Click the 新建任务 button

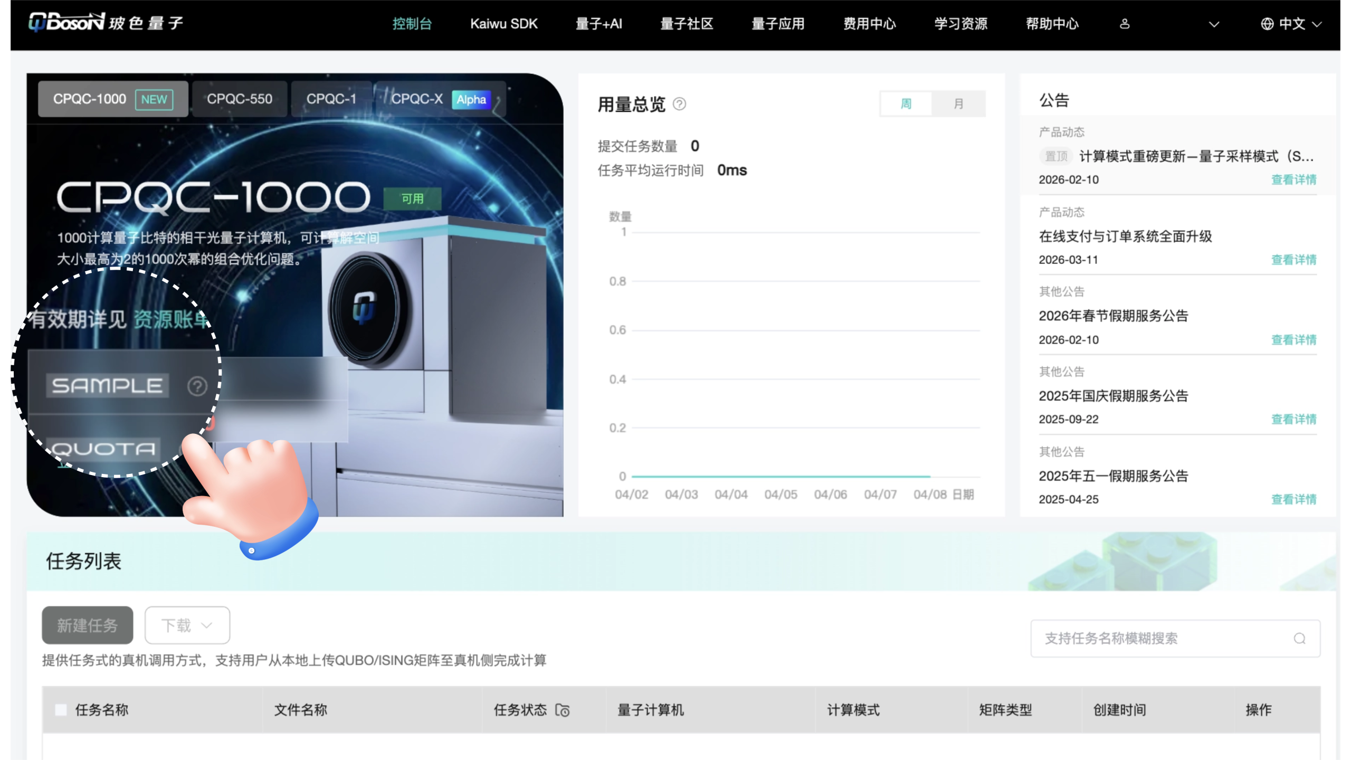pyautogui.click(x=88, y=625)
